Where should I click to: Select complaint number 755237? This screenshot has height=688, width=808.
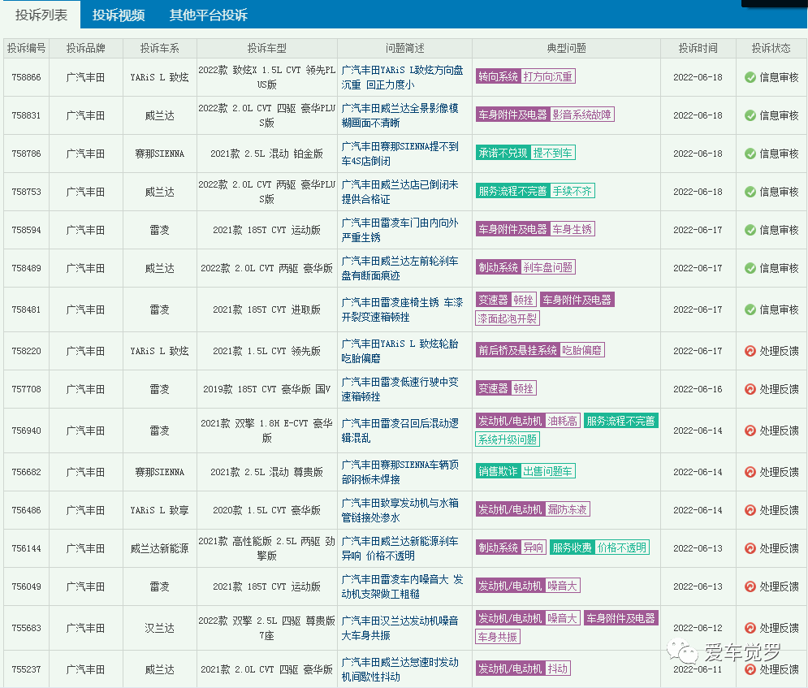[26, 669]
